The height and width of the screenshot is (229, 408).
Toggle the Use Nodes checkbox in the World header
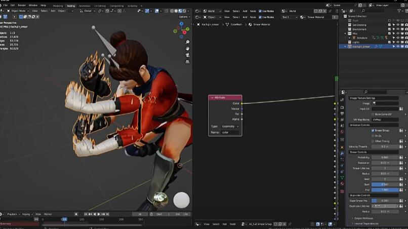(x=260, y=10)
